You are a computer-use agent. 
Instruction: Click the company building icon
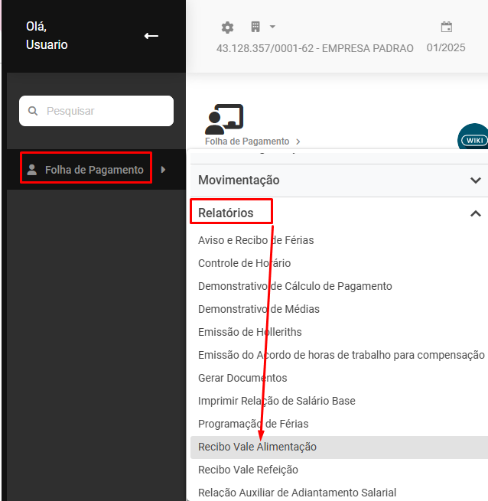pyautogui.click(x=255, y=27)
